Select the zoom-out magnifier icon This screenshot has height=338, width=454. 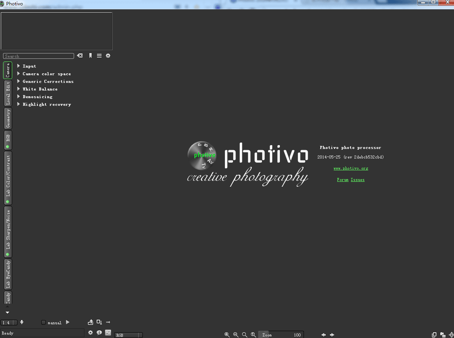[x=236, y=335]
